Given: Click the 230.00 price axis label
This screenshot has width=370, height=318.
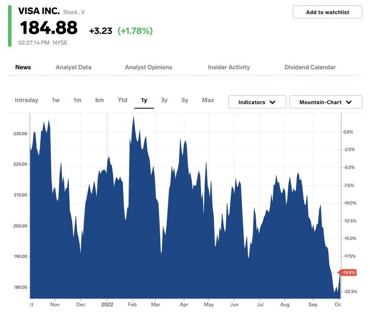Looking at the screenshot, I should coord(20,134).
